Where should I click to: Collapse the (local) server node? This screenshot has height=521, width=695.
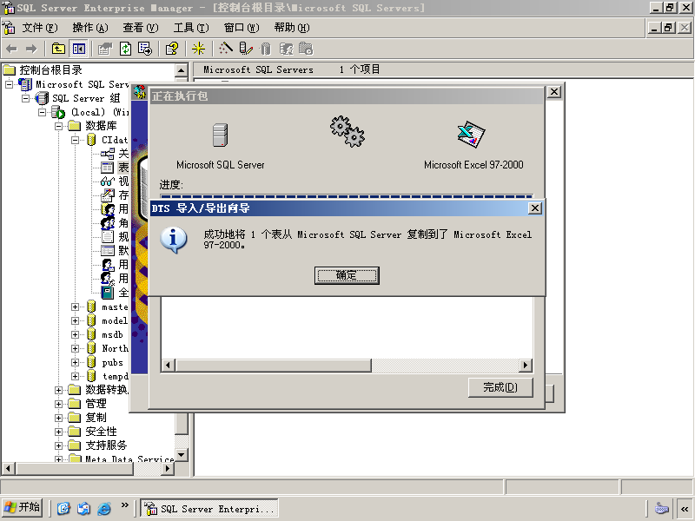point(42,112)
